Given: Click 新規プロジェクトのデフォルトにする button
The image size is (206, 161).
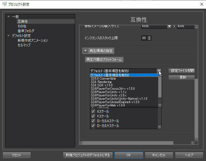Looking at the screenshot, I should pos(88,155).
